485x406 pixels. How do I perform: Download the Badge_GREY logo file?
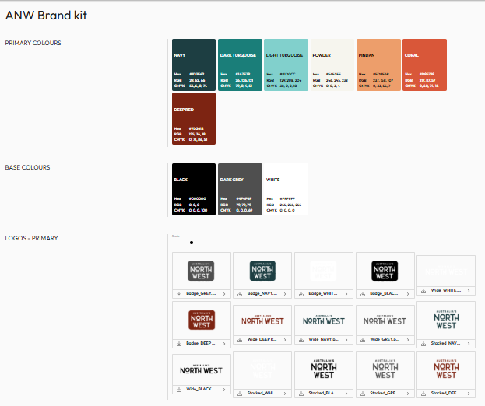179,294
